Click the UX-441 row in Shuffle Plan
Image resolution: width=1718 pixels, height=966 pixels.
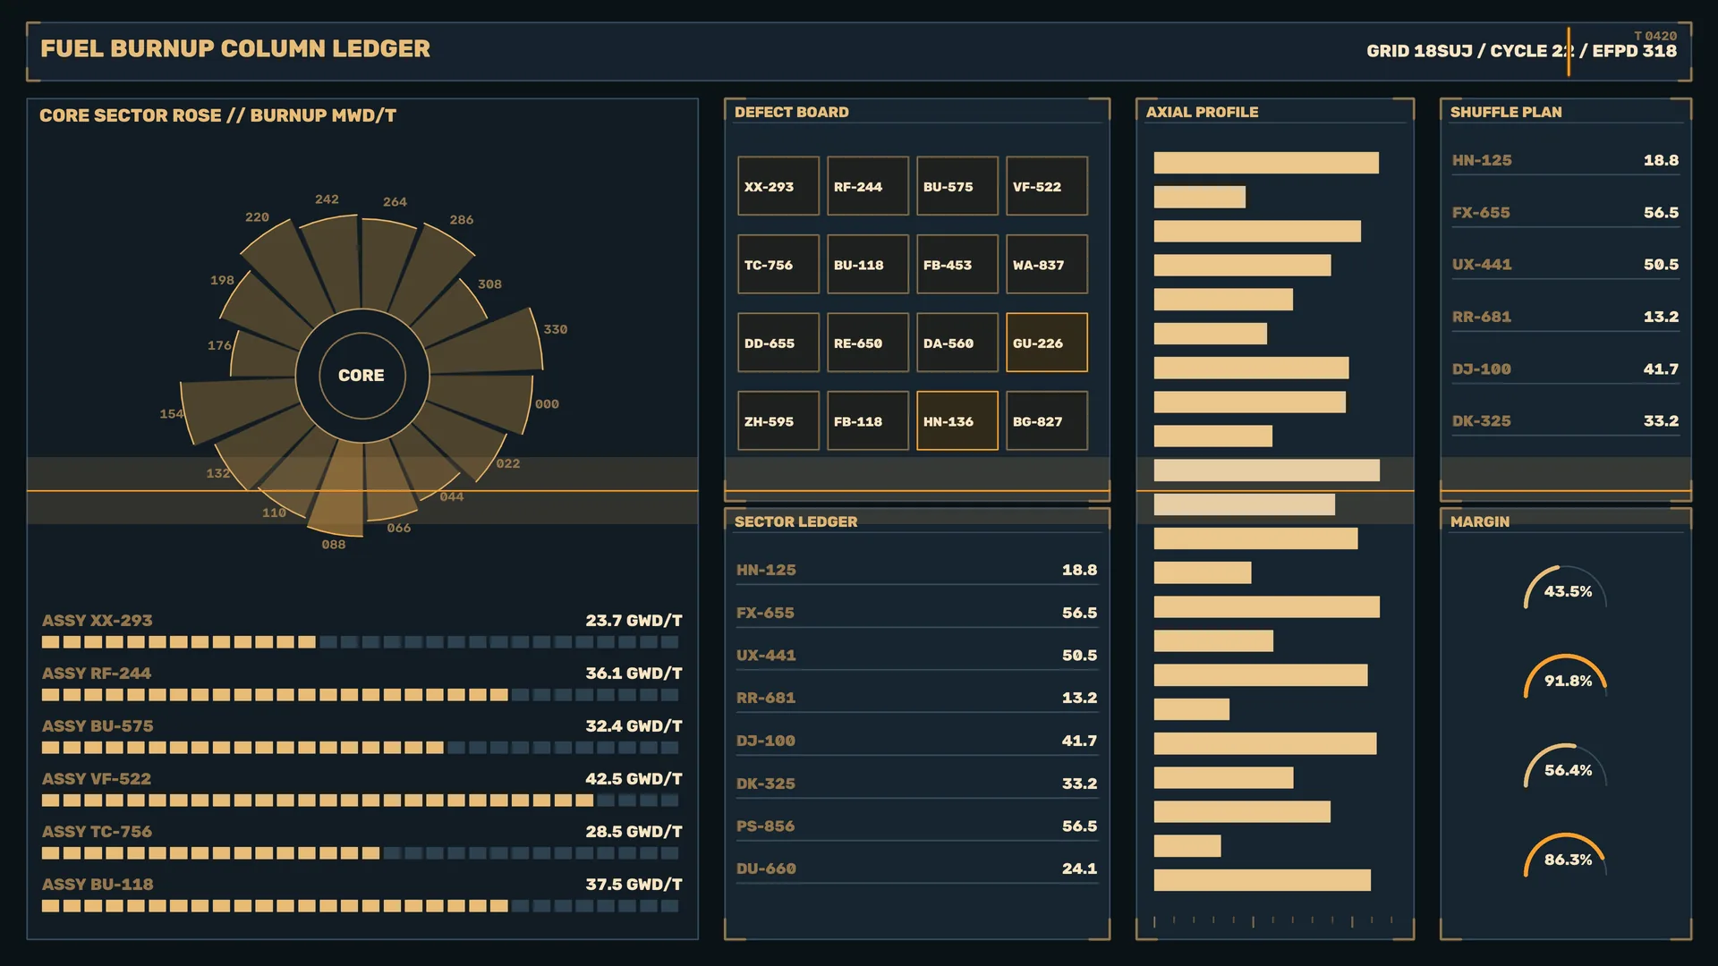tap(1565, 264)
